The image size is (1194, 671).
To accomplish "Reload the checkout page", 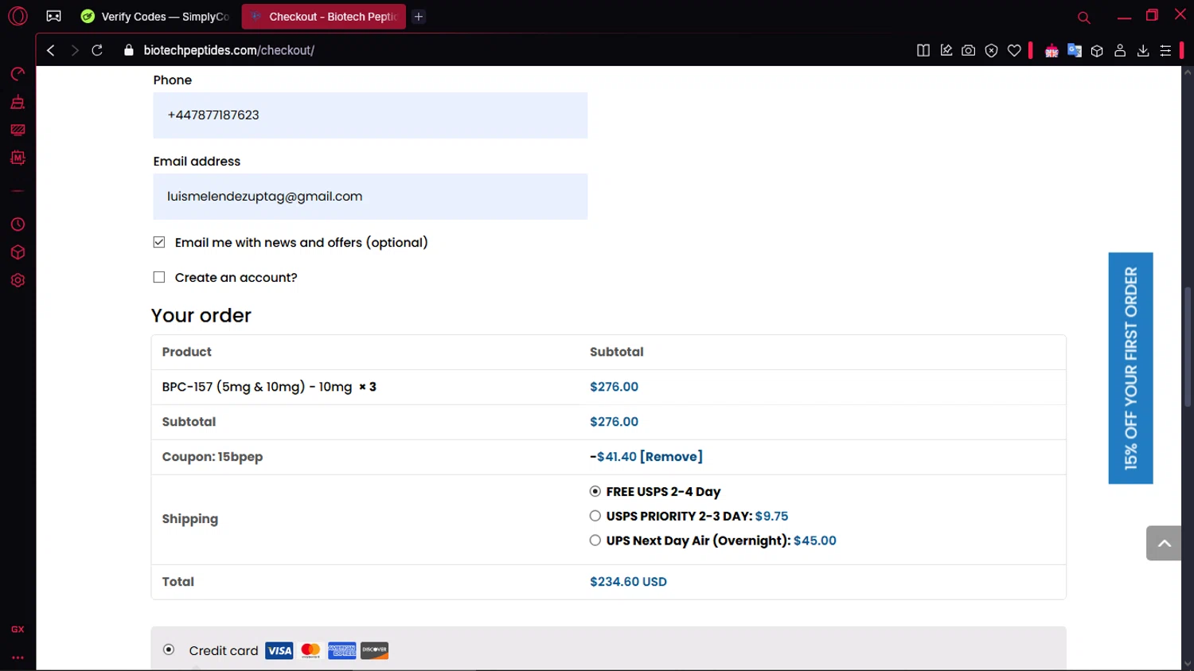I will (97, 50).
